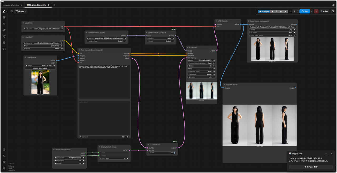The image size is (337, 173).
Task: Collapse the KSampler node via its title dot
Action: [187, 47]
